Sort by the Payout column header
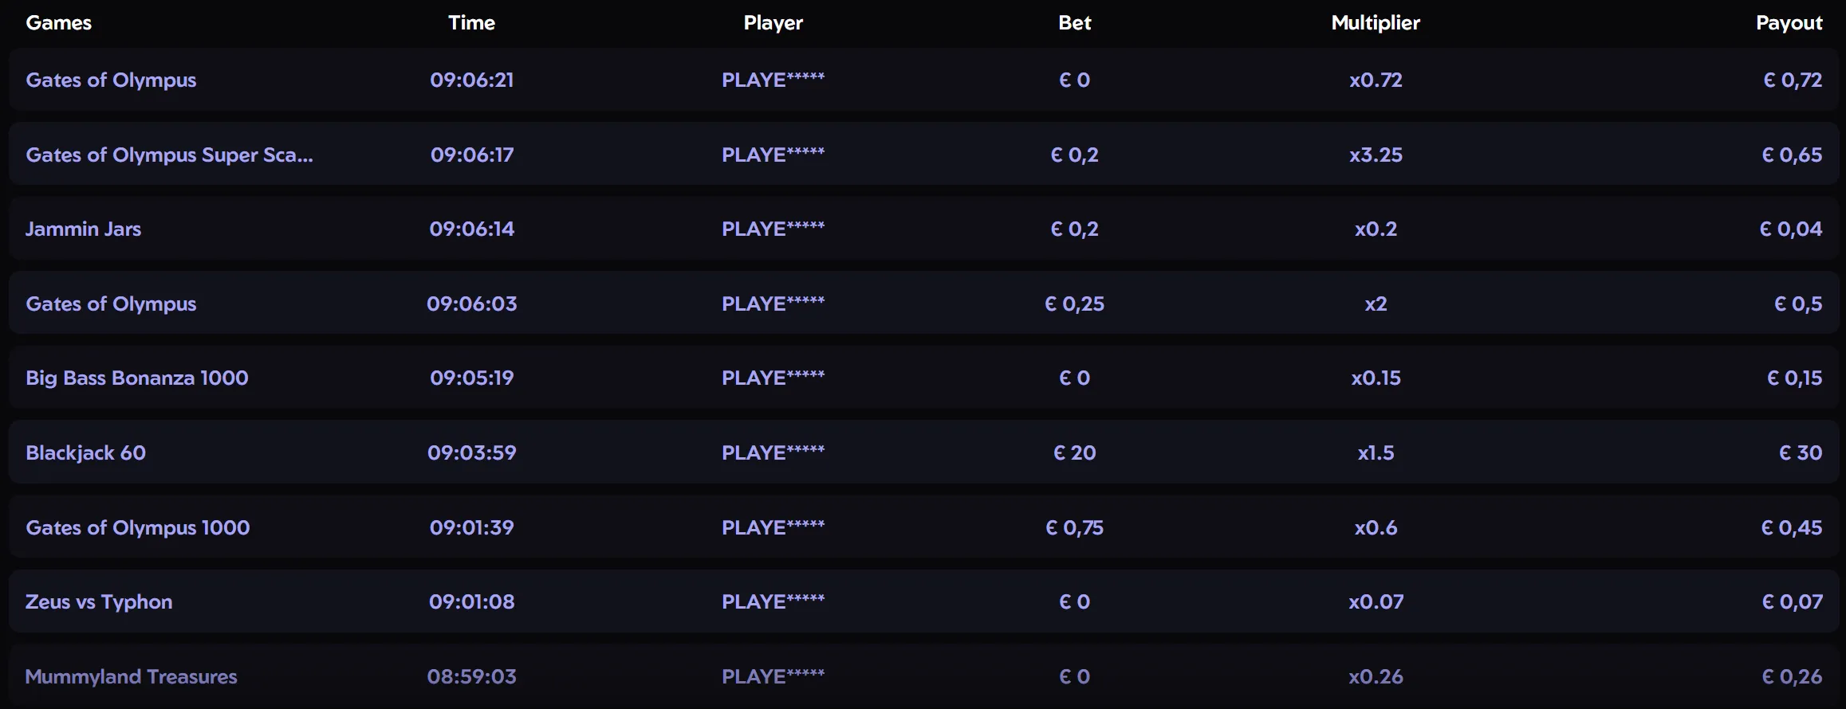This screenshot has width=1846, height=709. point(1789,22)
